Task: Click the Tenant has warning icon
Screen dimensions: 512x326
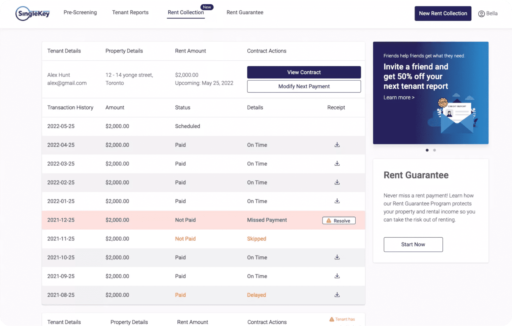Action: [x=332, y=319]
